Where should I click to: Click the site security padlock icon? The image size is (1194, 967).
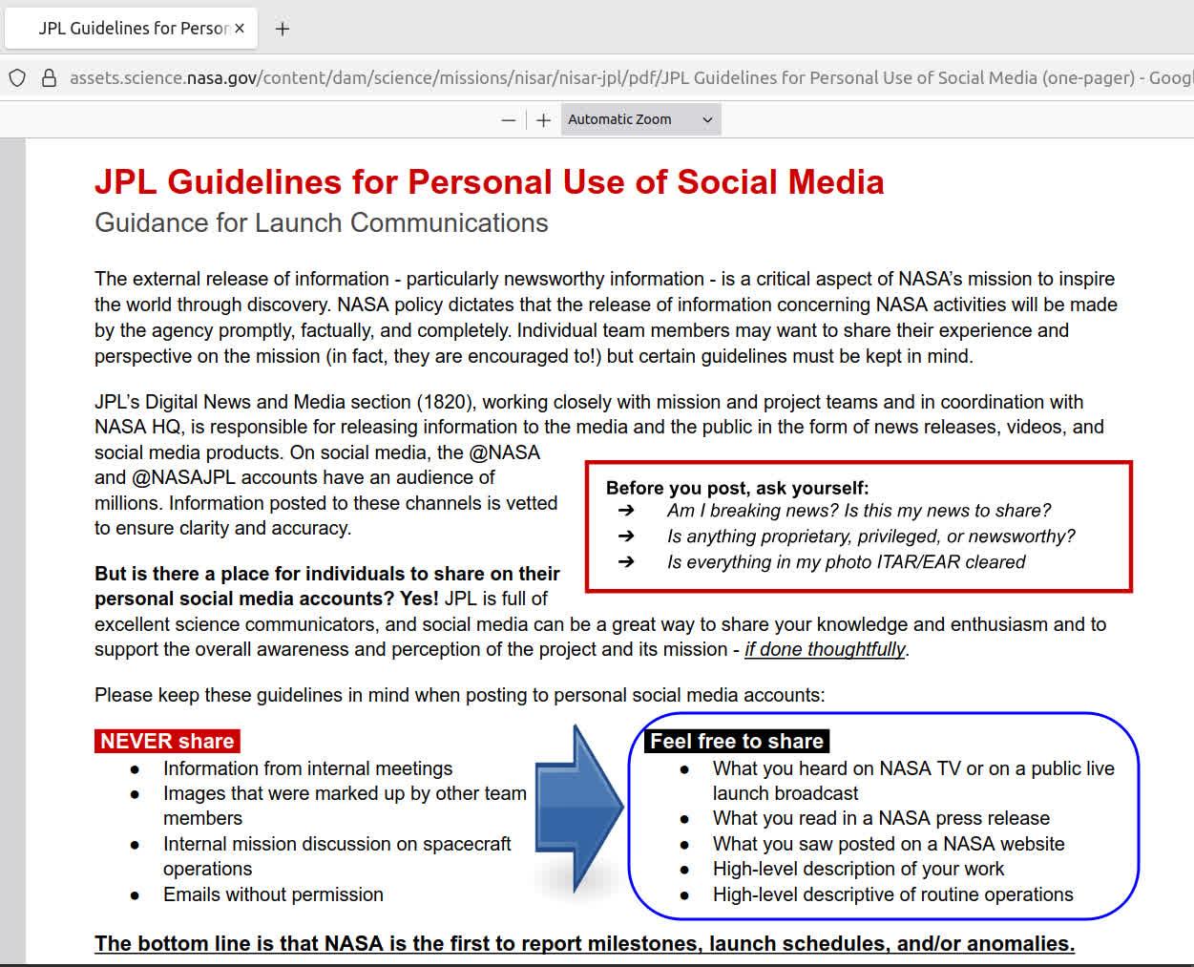click(49, 78)
